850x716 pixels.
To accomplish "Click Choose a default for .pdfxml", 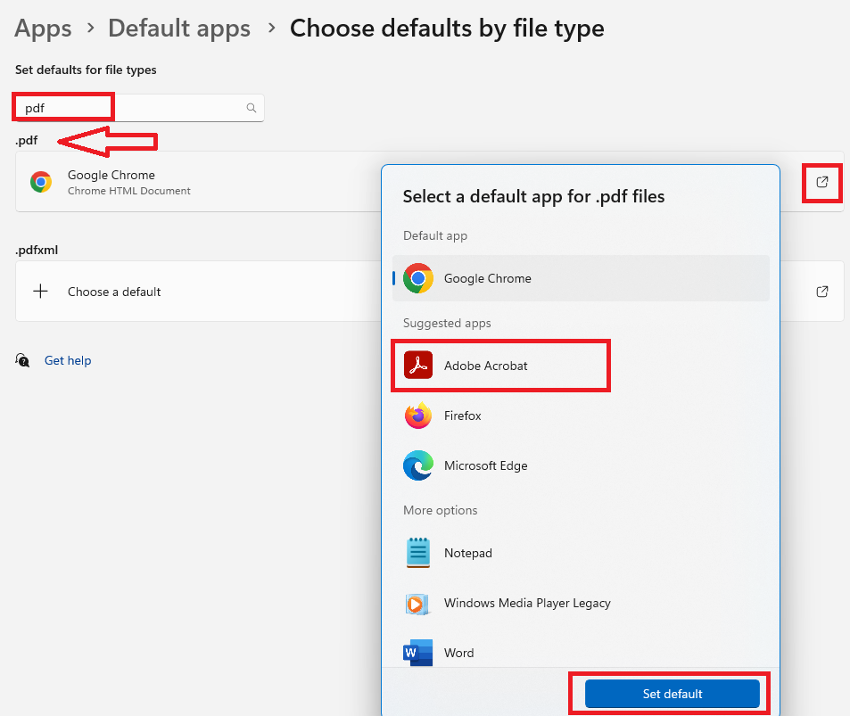I will 114,292.
